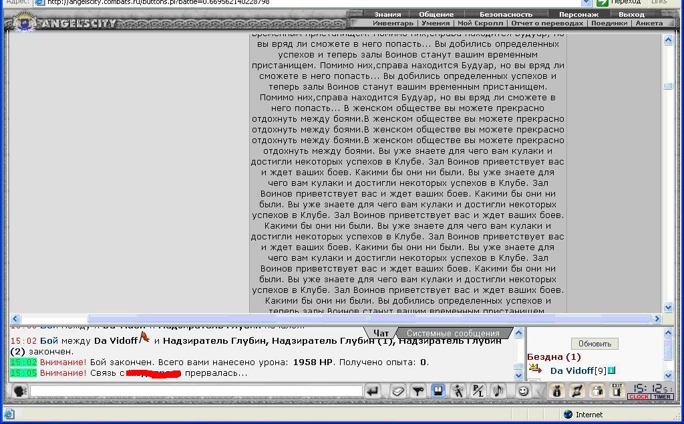Screen dimensions: 684x424
Task: Switch to the Системные сообщения tab
Action: coord(453,333)
